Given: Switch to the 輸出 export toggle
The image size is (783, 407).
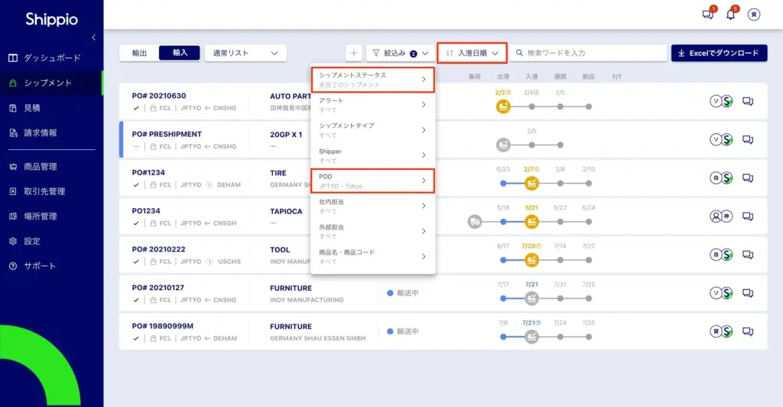Looking at the screenshot, I should tap(139, 53).
